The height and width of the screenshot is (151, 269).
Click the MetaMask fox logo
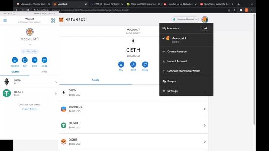61,20
